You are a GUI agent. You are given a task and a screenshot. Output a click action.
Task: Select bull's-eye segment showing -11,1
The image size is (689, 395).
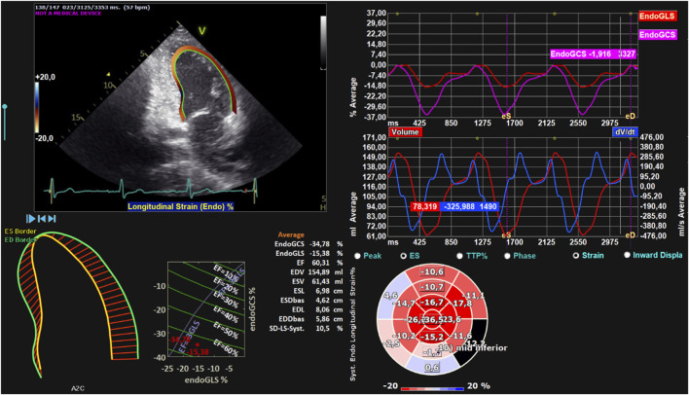(474, 295)
